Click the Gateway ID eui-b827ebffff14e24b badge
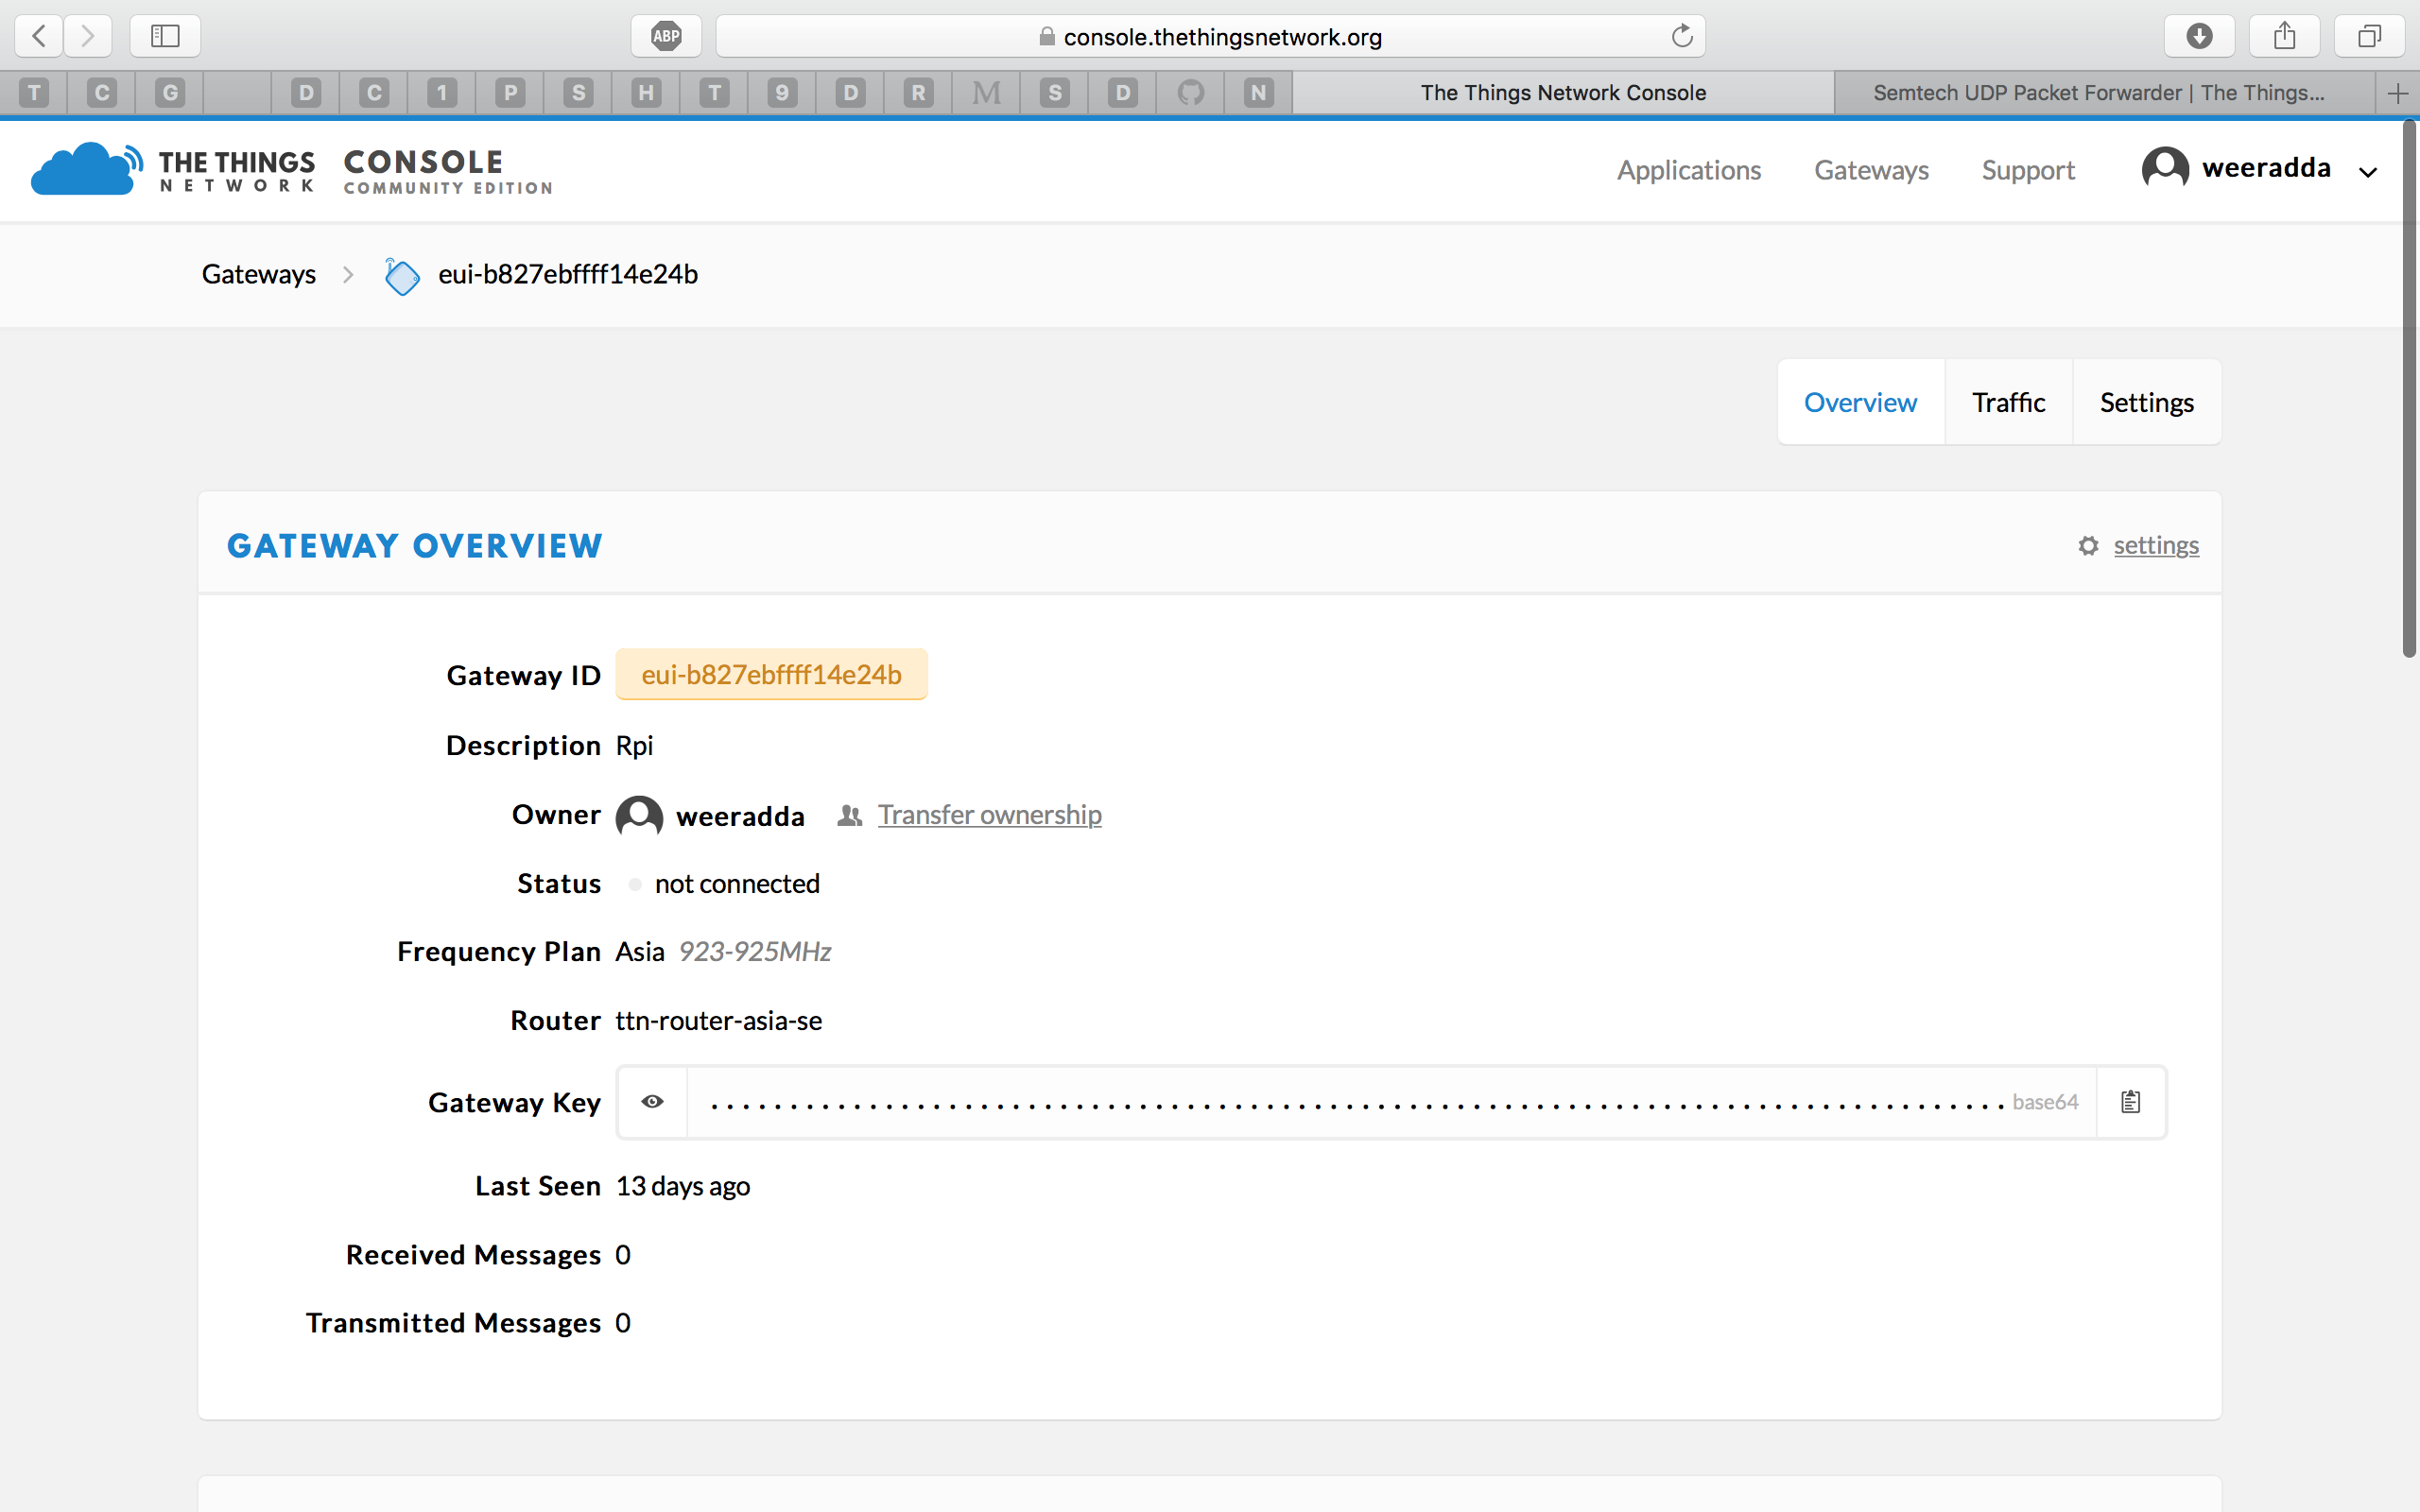 [771, 674]
